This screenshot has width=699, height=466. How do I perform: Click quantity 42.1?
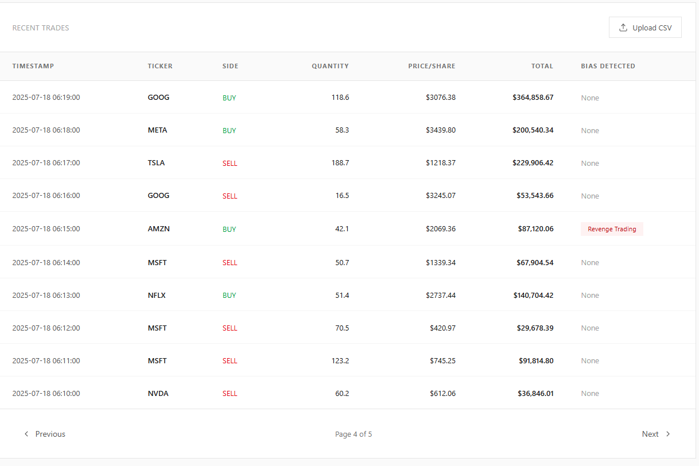point(342,229)
